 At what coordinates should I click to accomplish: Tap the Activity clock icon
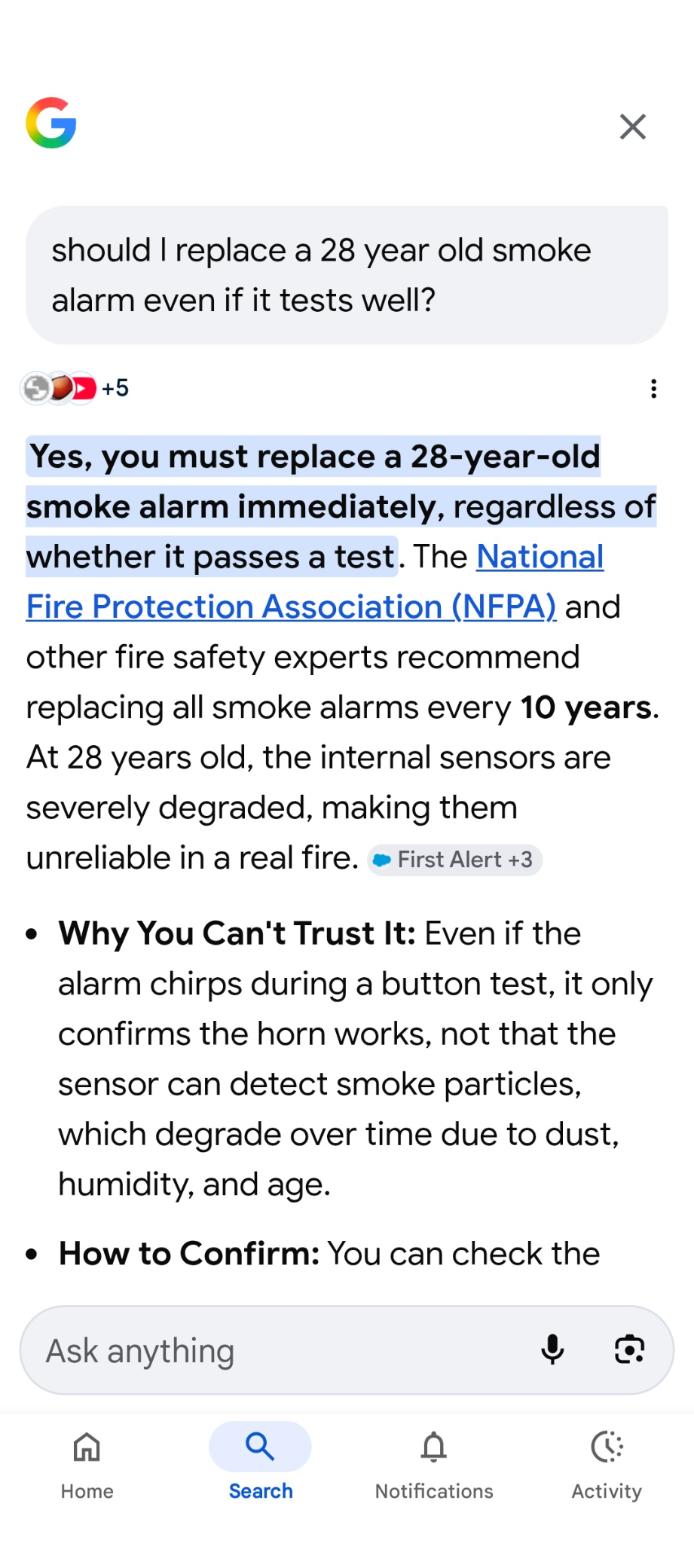click(607, 1447)
